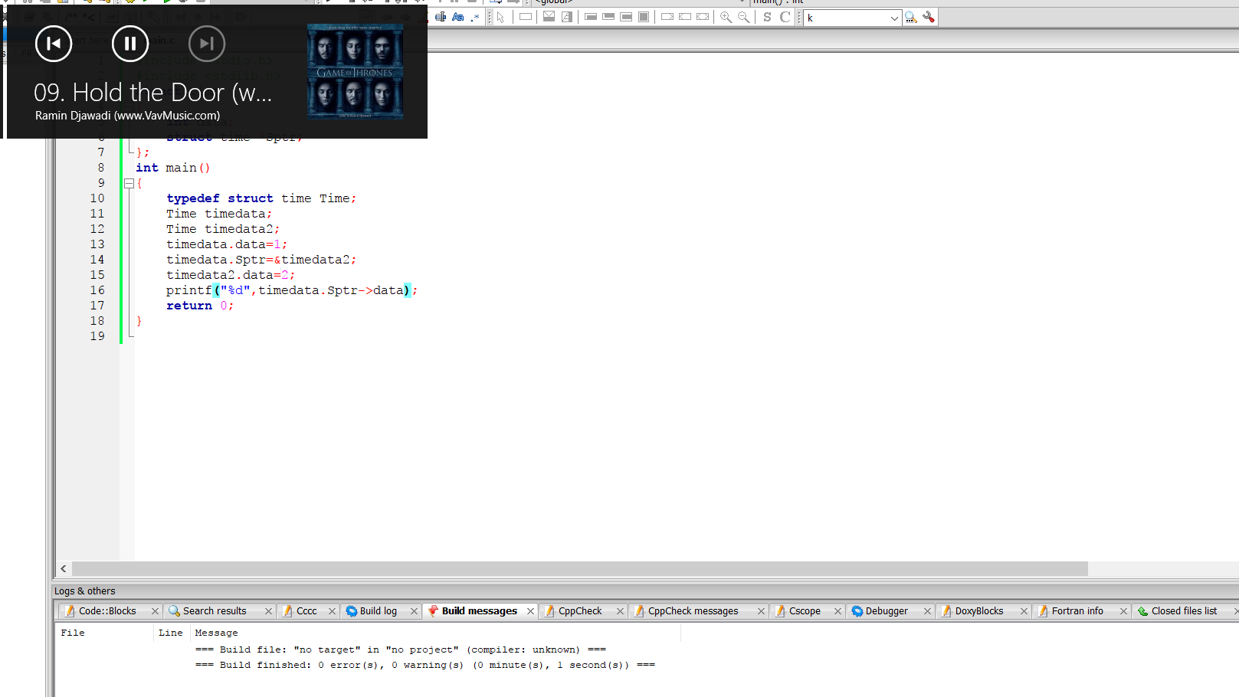Image resolution: width=1239 pixels, height=697 pixels.
Task: Run search with the magnifier icon
Action: (911, 17)
